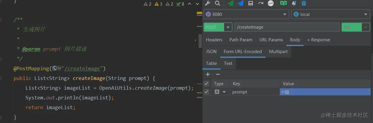Save the request with floppy disk icon
The image size is (373, 123).
[x=251, y=3]
